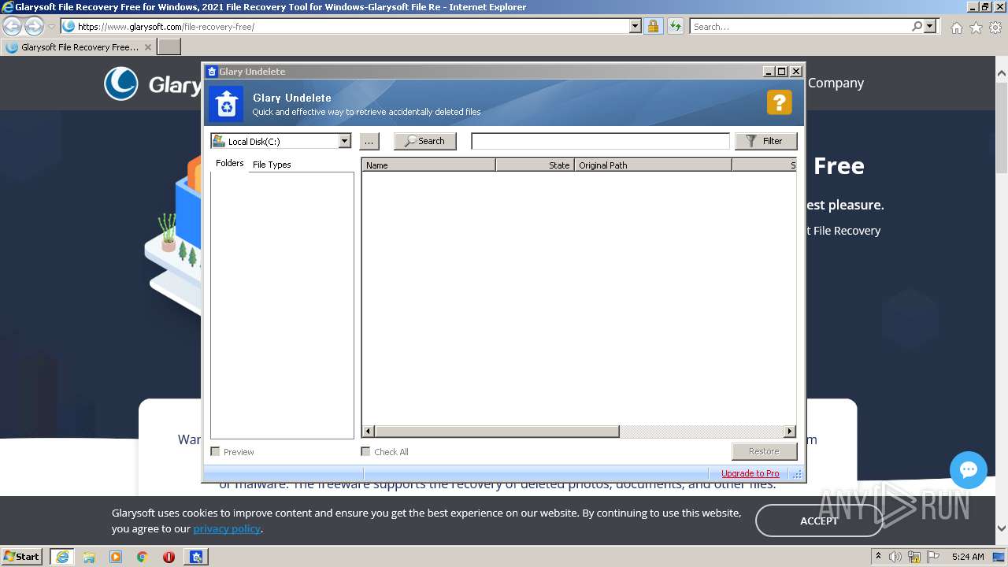Image resolution: width=1008 pixels, height=567 pixels.
Task: Focus the browser Search box
Action: coord(801,27)
